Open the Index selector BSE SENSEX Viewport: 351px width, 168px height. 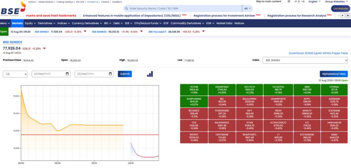(x=305, y=60)
